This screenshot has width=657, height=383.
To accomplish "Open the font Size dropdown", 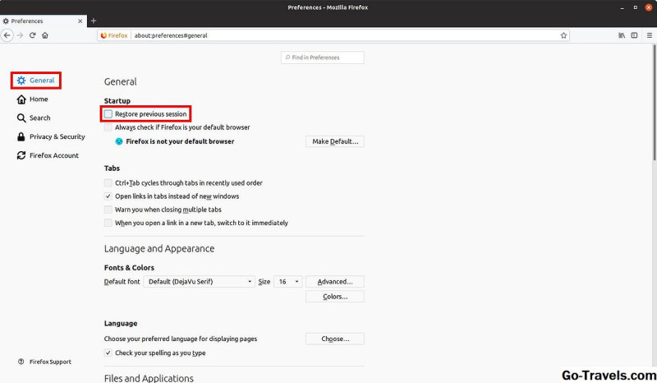I will pos(288,281).
